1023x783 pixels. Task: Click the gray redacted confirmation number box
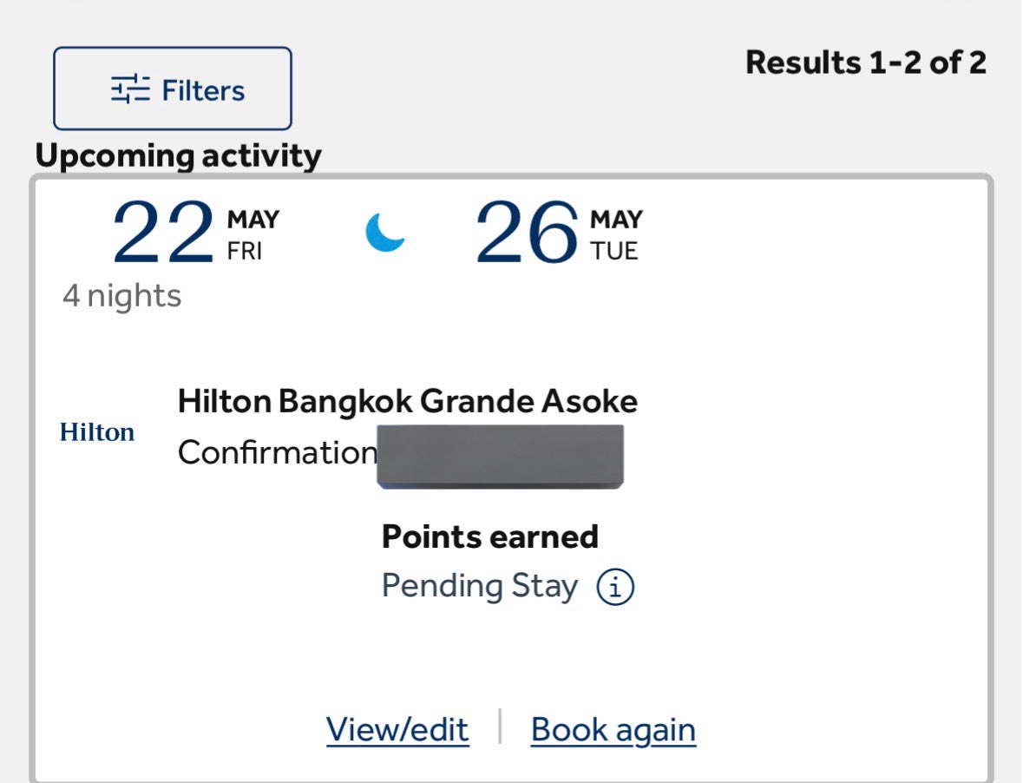pyautogui.click(x=501, y=456)
